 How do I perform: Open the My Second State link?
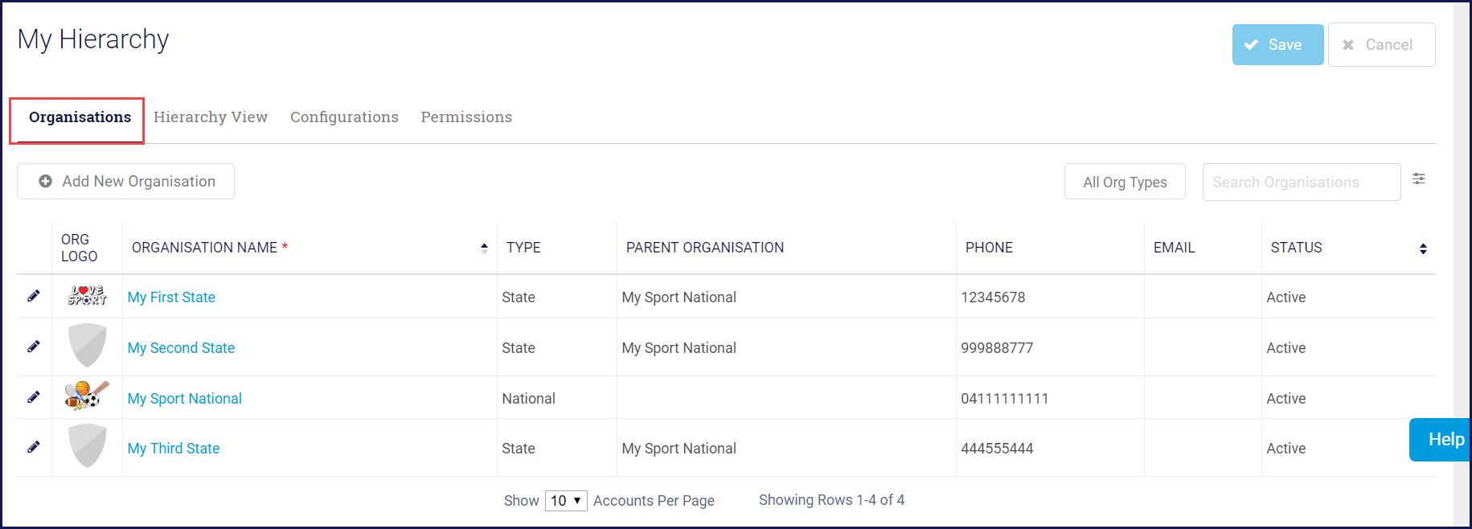coord(181,348)
